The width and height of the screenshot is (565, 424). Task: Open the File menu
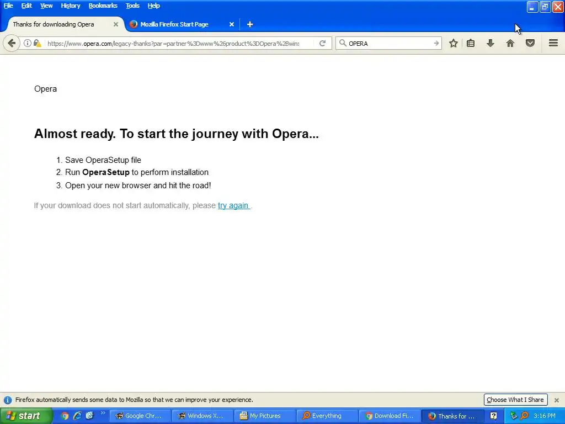(8, 6)
